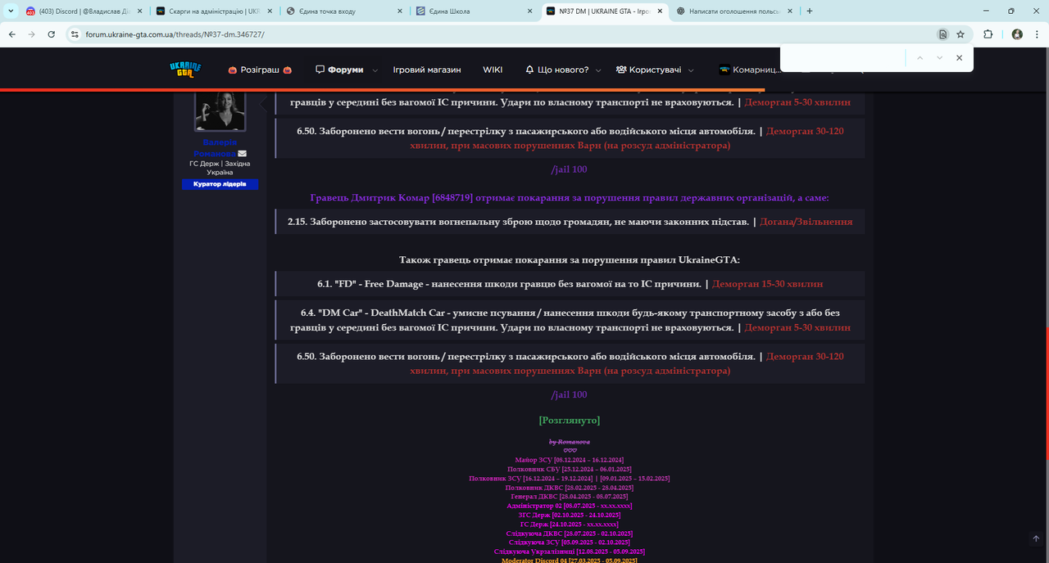
Task: Open the Chrome profile avatar
Action: click(1017, 34)
